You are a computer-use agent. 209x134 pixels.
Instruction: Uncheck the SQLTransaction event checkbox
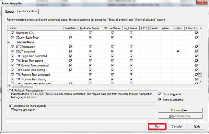coord(12,51)
